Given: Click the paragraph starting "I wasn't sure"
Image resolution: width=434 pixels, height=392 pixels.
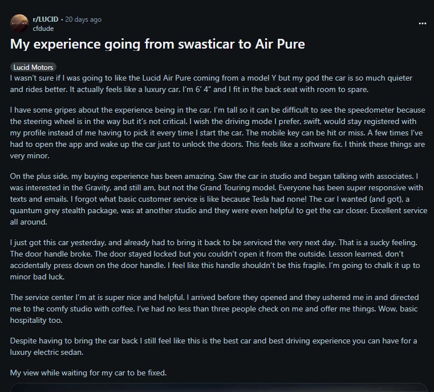Looking at the screenshot, I should point(211,83).
